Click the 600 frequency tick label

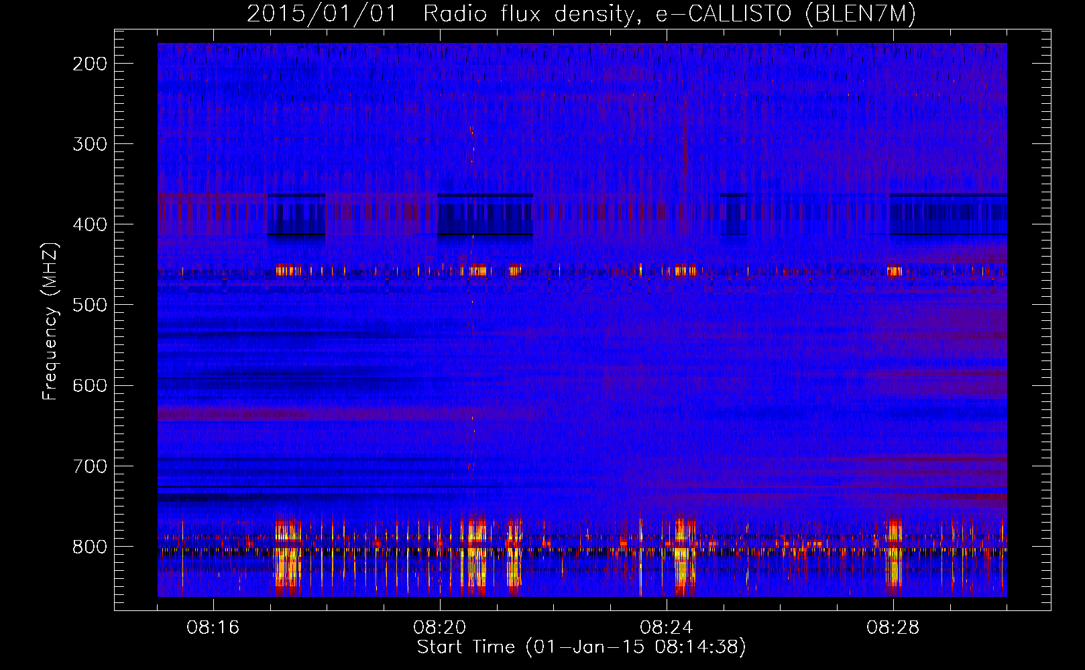click(90, 385)
